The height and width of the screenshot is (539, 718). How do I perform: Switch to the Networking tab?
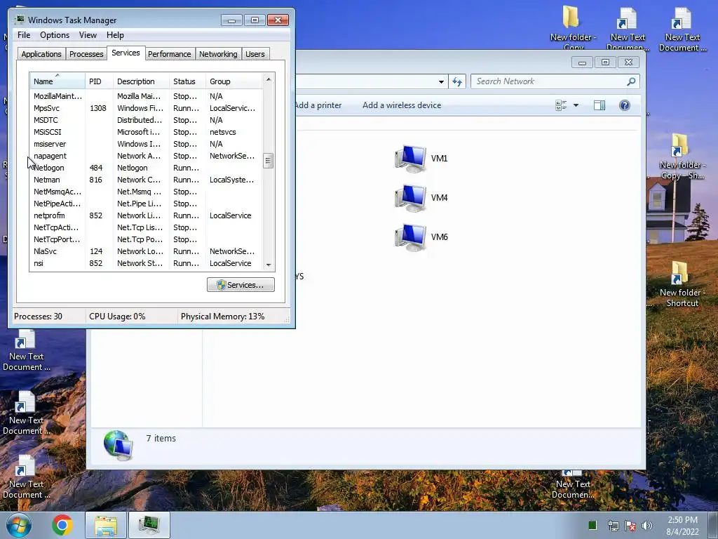[218, 54]
